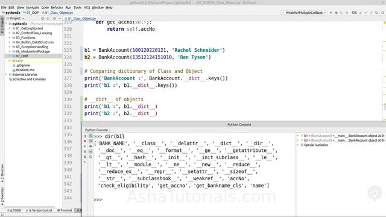Click the locate-file target icon in Project panel
The width and height of the screenshot is (386, 217).
click(42, 19)
